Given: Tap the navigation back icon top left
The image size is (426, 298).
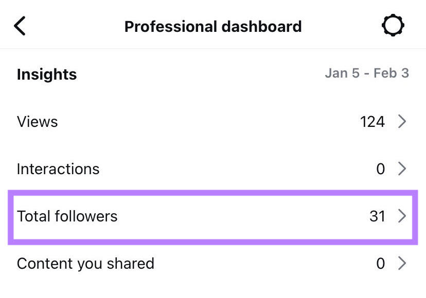Looking at the screenshot, I should coord(20,25).
